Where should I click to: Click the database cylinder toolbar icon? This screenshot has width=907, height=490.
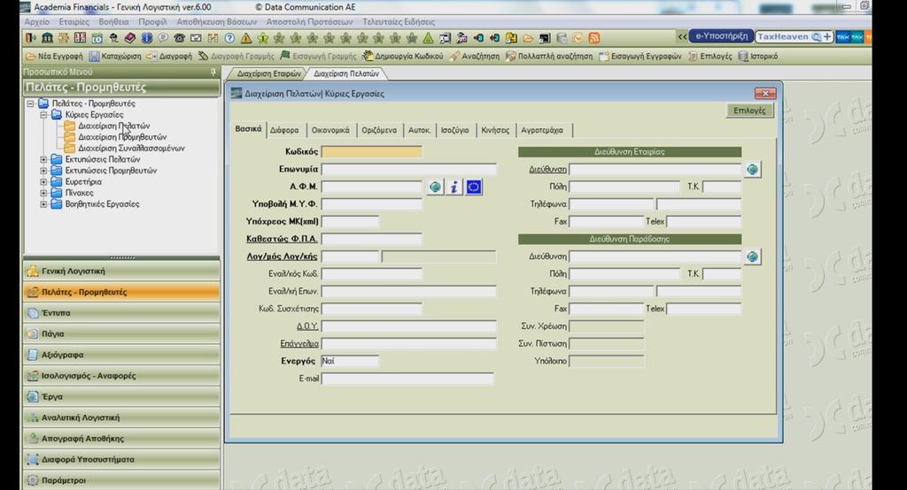561,38
